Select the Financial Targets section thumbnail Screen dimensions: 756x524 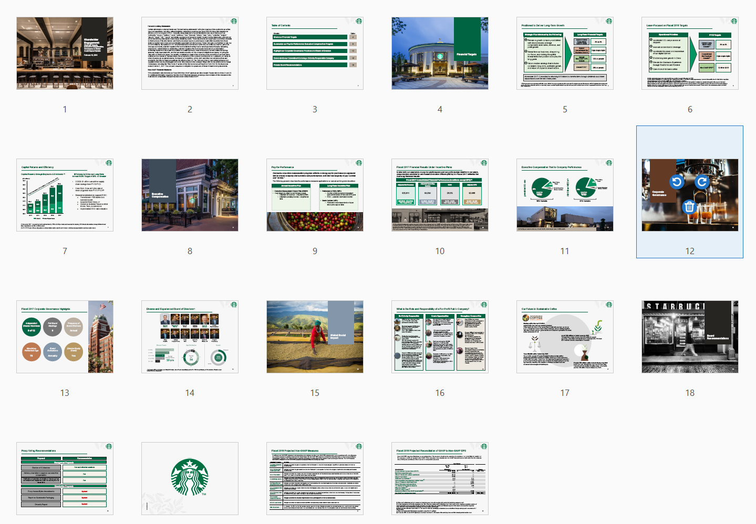click(440, 53)
